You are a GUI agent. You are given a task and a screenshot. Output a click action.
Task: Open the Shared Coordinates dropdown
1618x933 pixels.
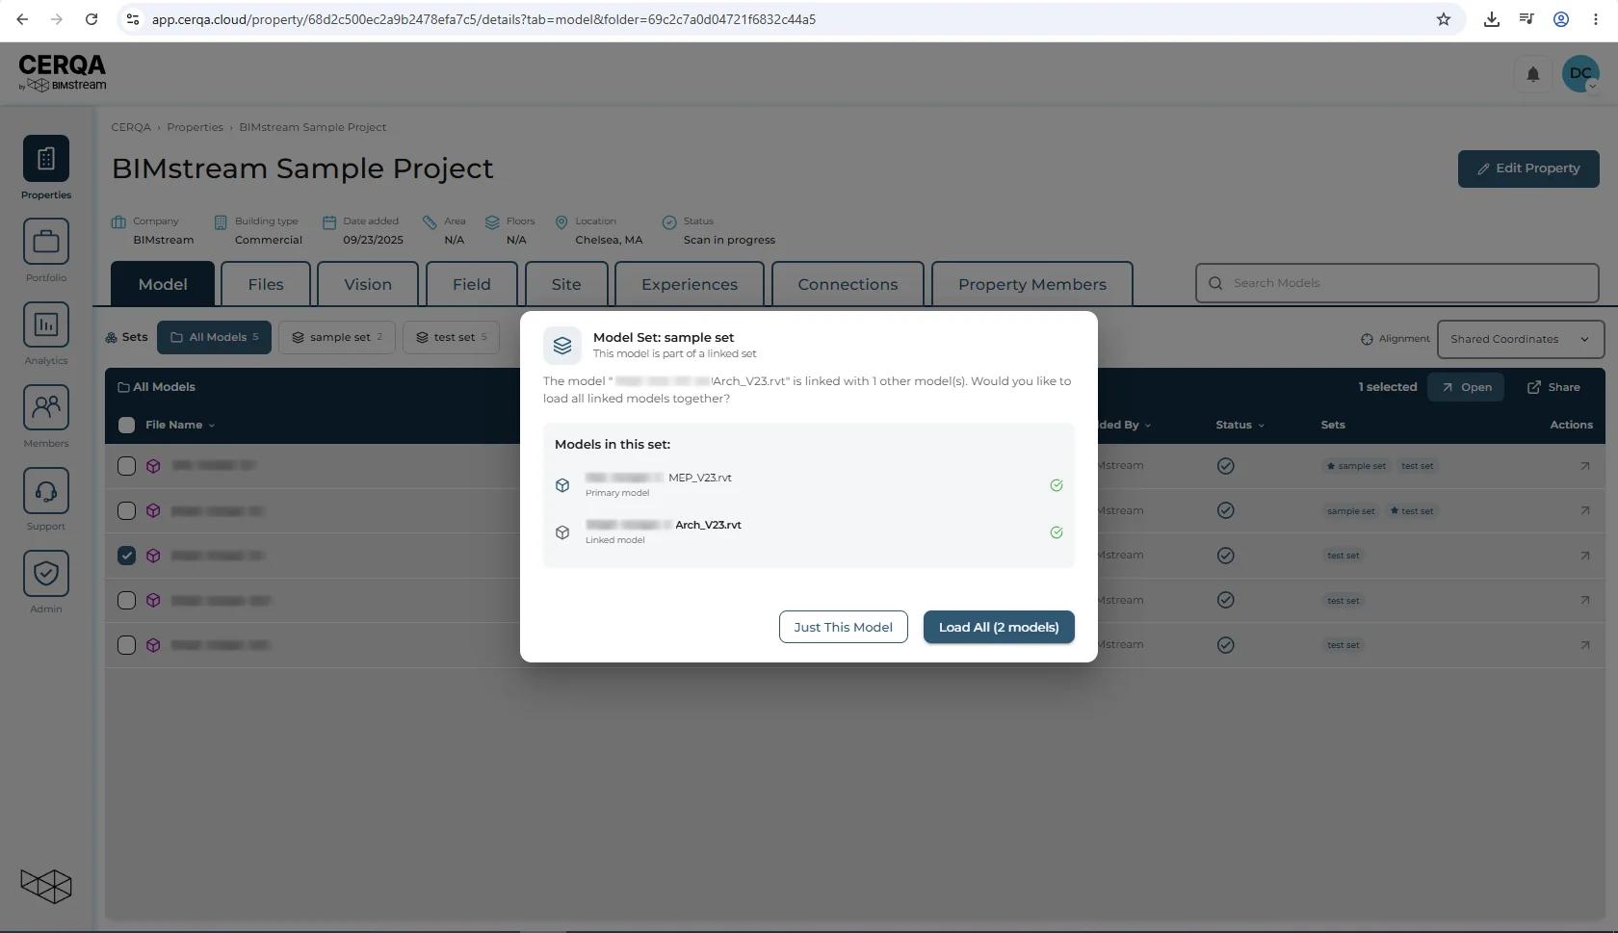pyautogui.click(x=1521, y=339)
